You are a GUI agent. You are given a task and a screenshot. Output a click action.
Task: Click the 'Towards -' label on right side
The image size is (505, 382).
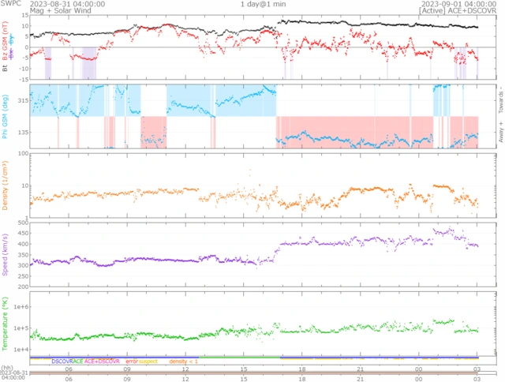coord(500,97)
